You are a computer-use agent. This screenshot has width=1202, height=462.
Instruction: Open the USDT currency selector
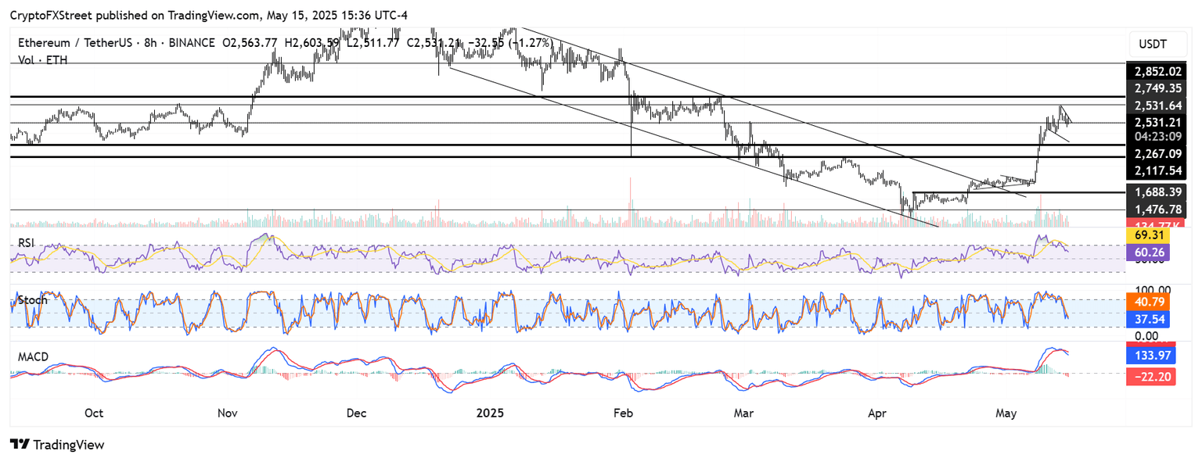pos(1154,43)
